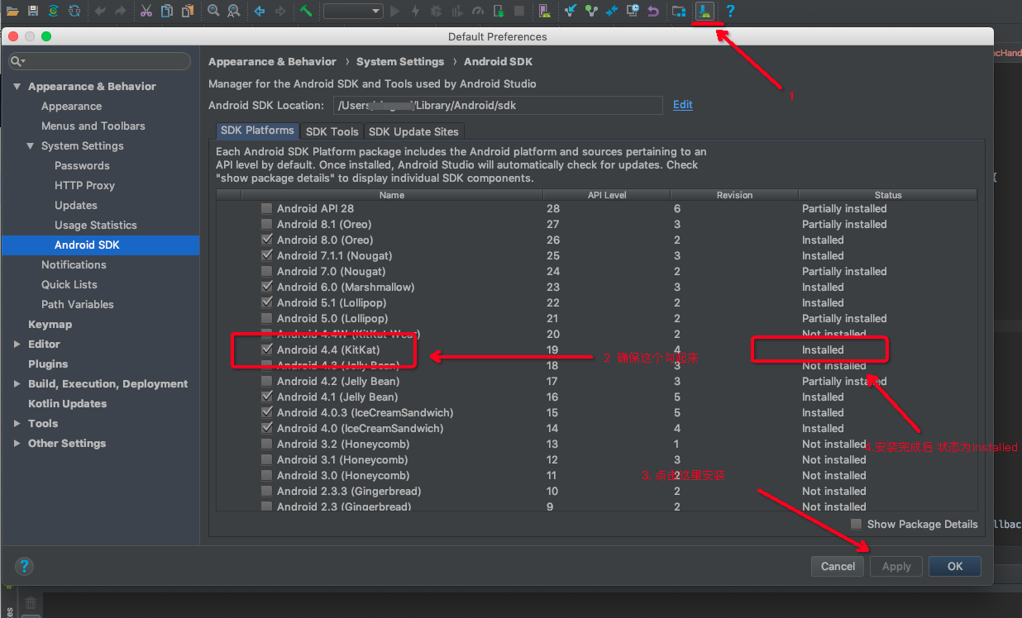Viewport: 1022px width, 618px height.
Task: Expand the Tools tree node
Action: (17, 424)
